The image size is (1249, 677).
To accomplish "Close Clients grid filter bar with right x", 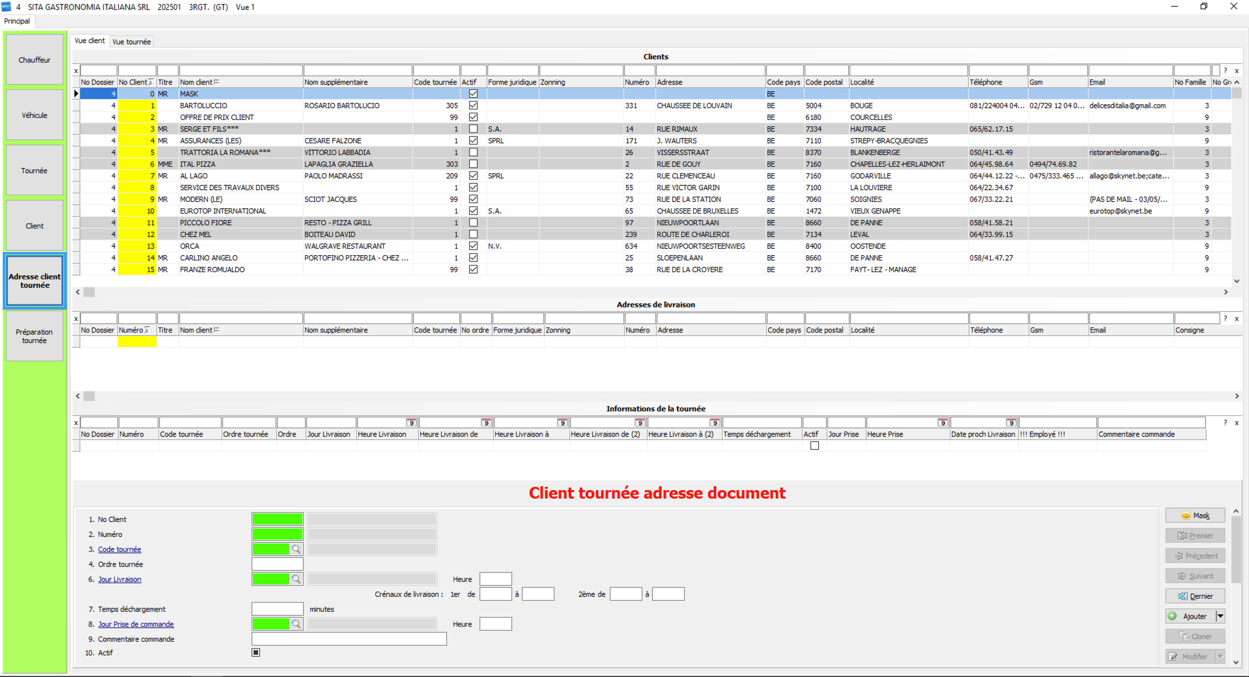I will point(1237,71).
